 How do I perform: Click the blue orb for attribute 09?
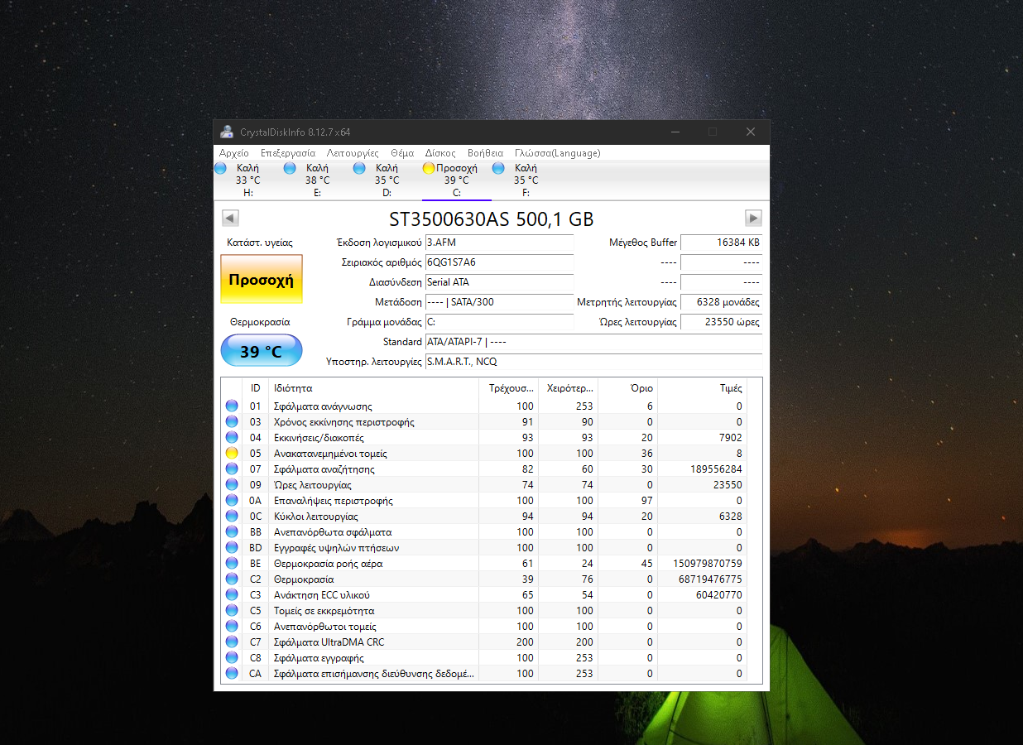[x=232, y=484]
